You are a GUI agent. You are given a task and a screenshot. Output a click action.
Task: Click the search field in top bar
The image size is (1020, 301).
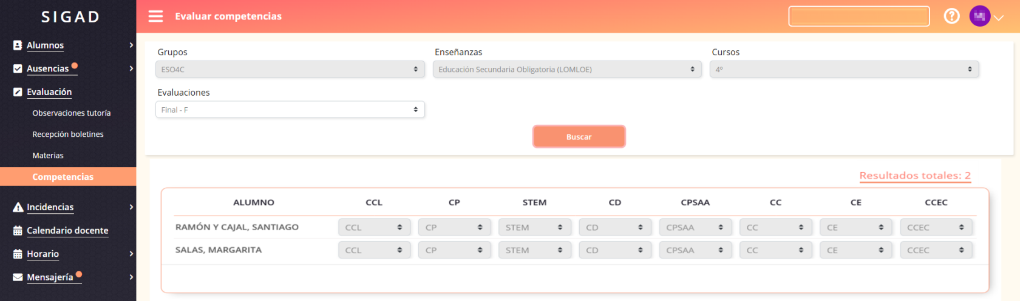(x=858, y=16)
